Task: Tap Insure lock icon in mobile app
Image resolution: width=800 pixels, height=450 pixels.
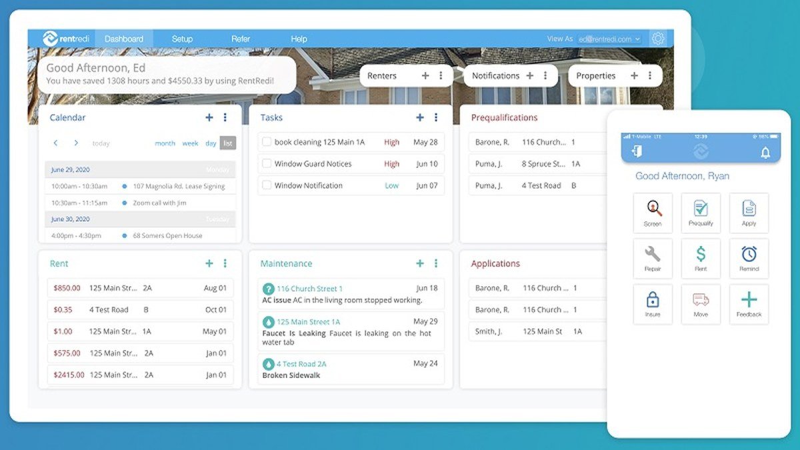Action: [x=653, y=304]
